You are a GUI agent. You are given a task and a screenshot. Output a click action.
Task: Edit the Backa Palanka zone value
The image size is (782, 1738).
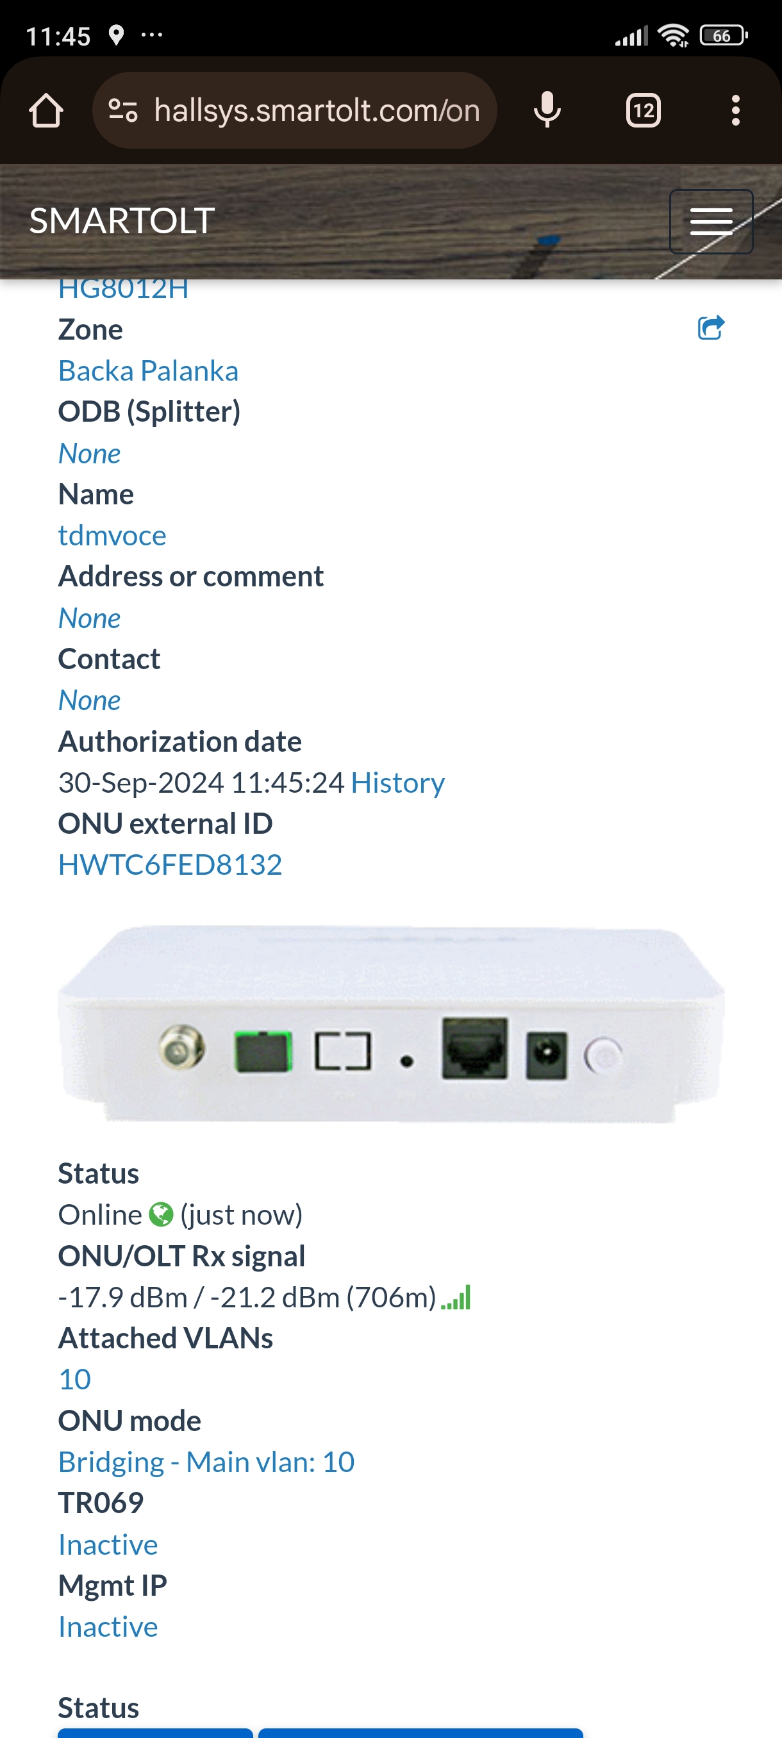(x=149, y=370)
